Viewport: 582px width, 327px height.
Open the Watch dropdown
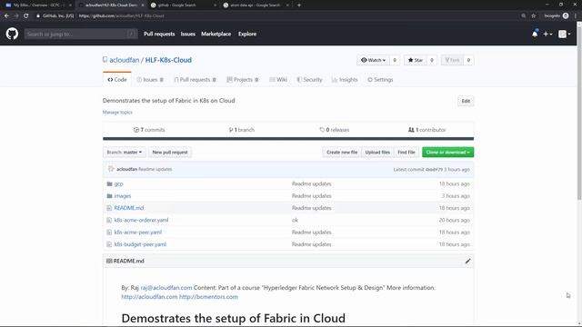[373, 60]
